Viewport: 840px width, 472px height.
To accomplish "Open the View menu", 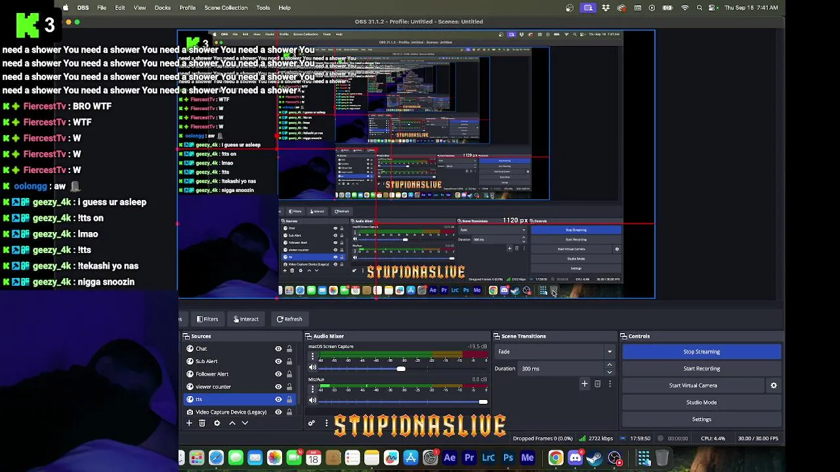I will 140,8.
